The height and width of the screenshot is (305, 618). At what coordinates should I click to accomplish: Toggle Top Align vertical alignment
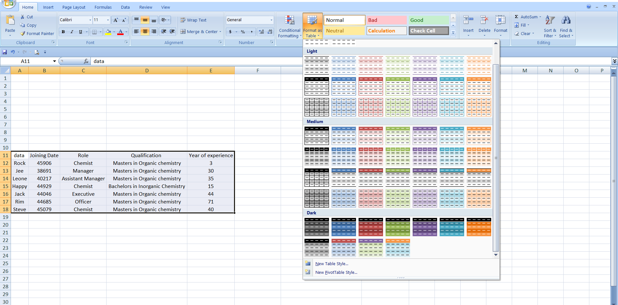coord(136,20)
